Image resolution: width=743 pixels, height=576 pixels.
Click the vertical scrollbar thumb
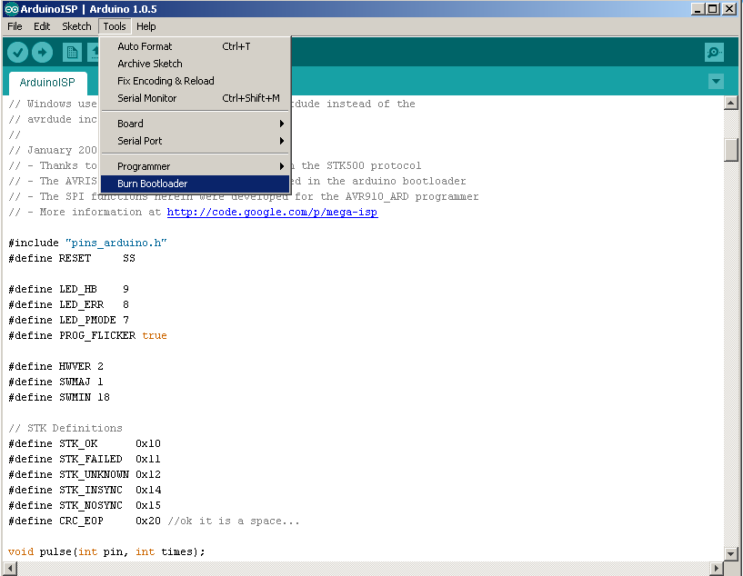[x=731, y=150]
